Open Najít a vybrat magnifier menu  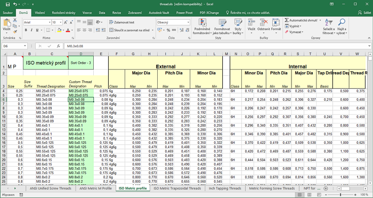pos(342,27)
